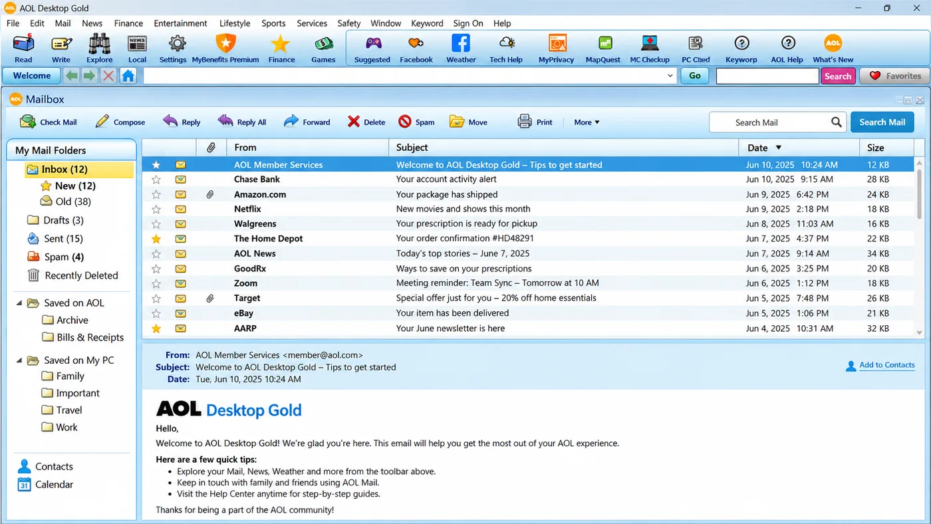Open the More dropdown in mail toolbar
Screen dimensions: 931x524
pyautogui.click(x=587, y=122)
